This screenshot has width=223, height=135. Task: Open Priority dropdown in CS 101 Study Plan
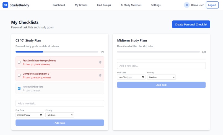click(x=60, y=115)
